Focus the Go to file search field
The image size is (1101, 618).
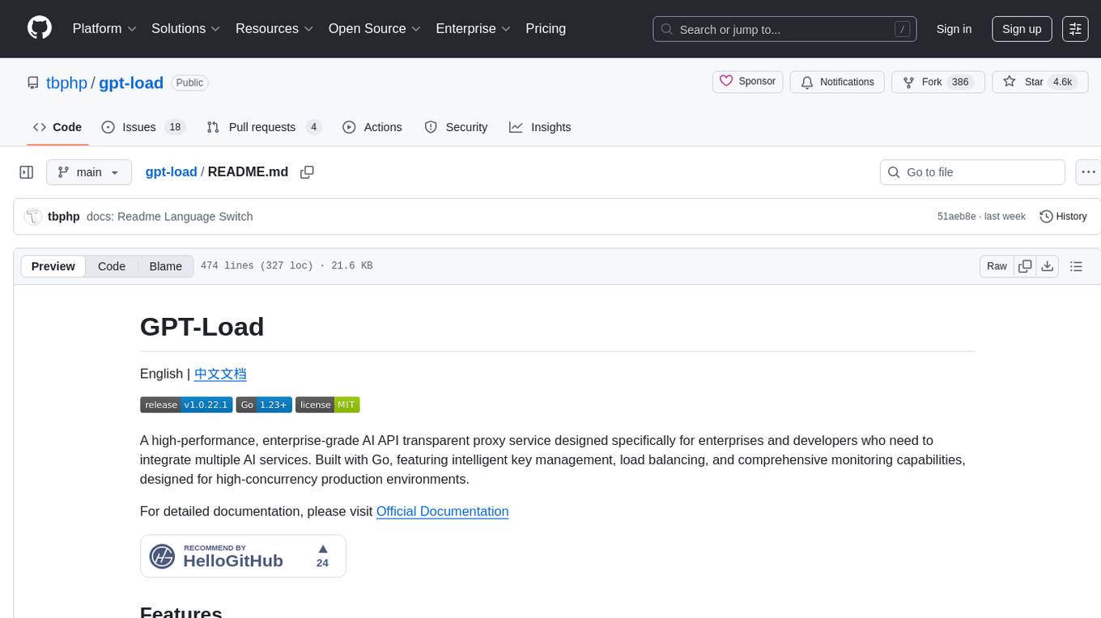tap(972, 172)
